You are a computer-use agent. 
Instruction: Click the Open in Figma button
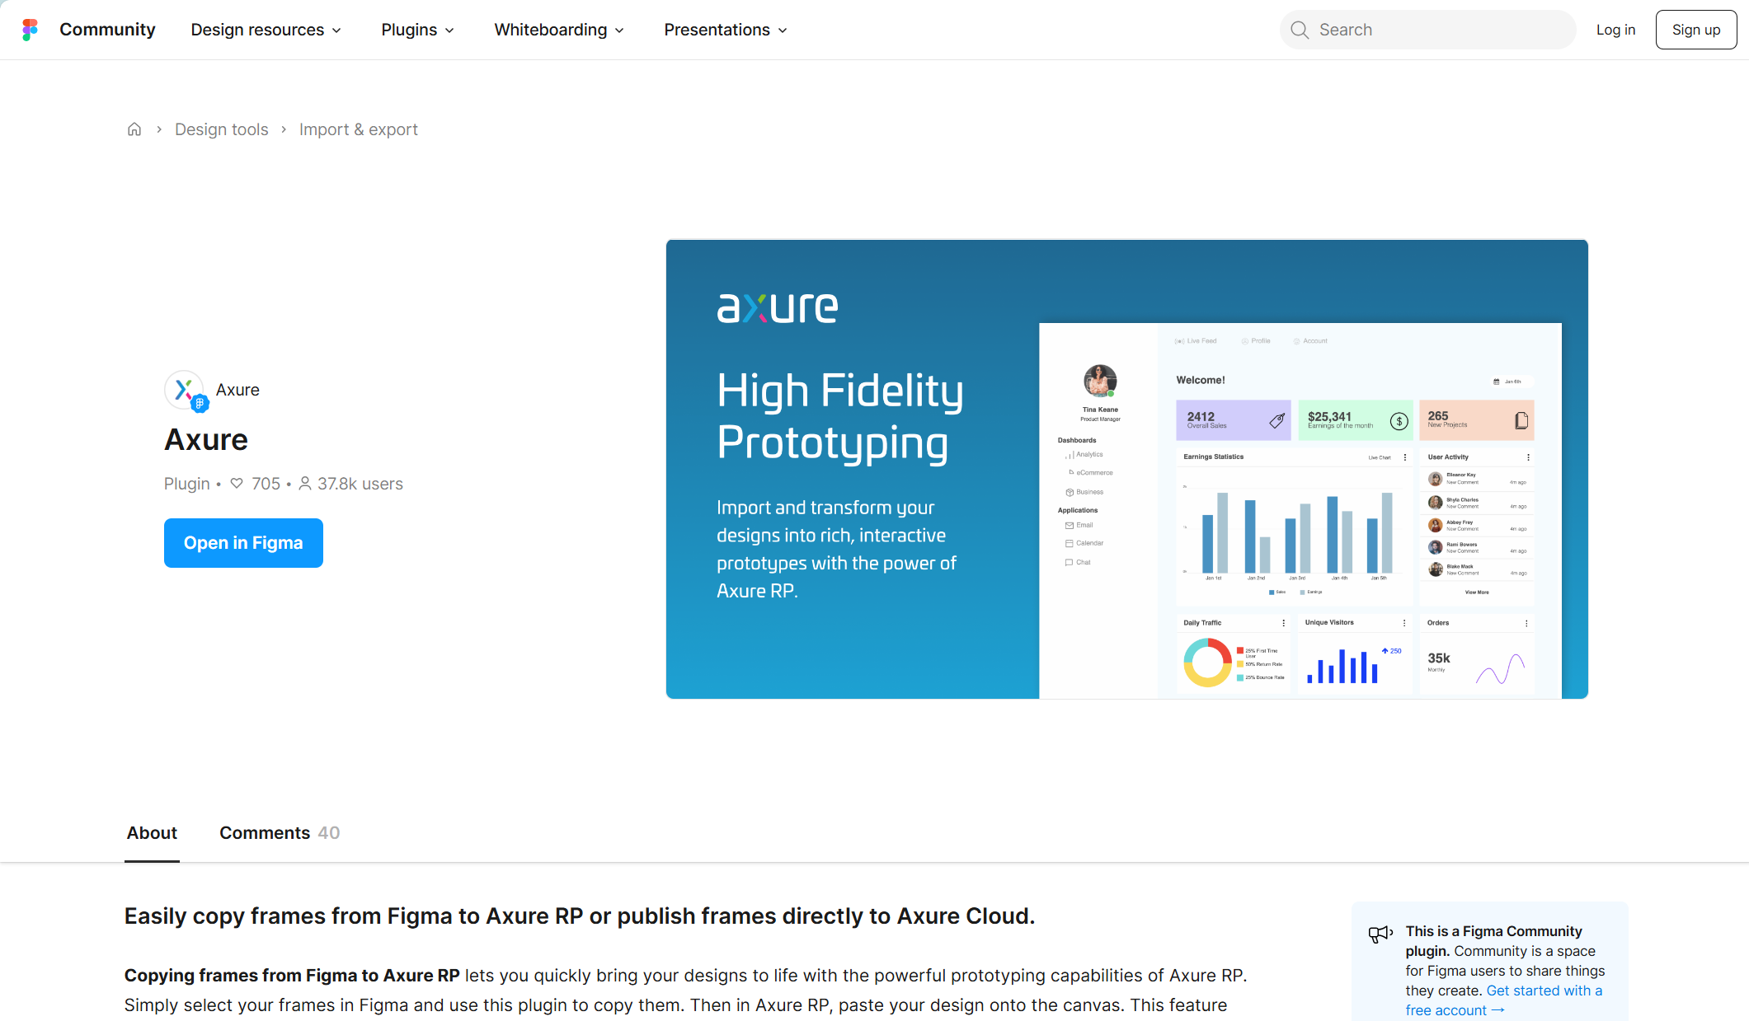pos(243,543)
